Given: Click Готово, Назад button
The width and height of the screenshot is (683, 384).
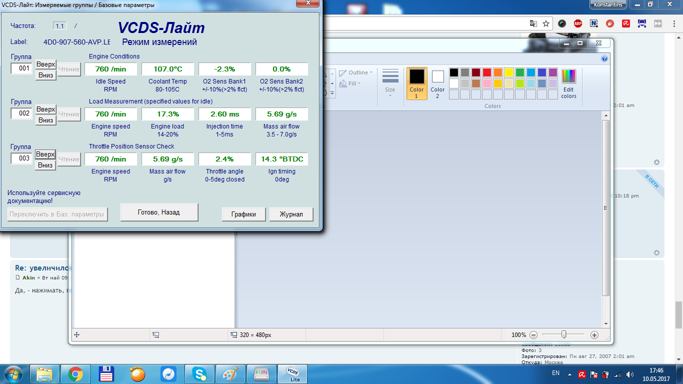Looking at the screenshot, I should coord(159,212).
